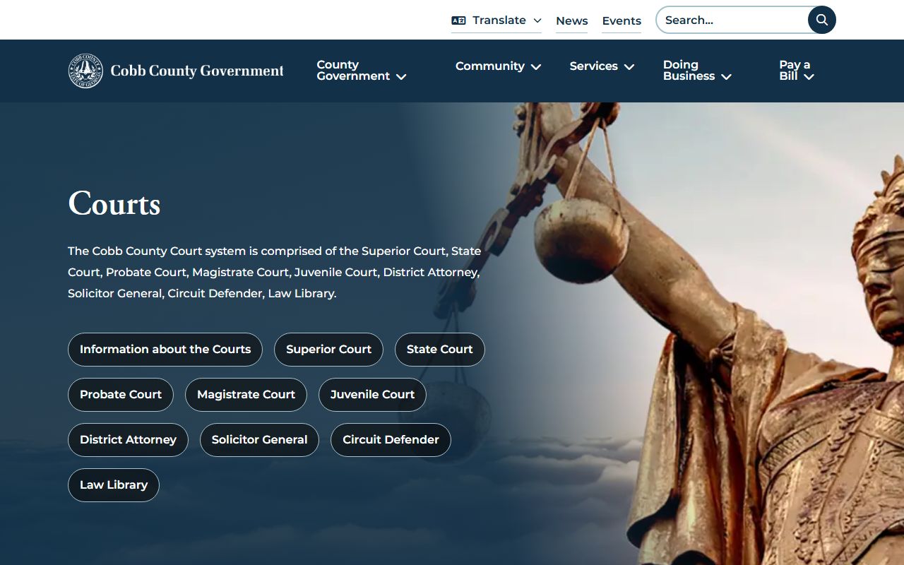Open the Translate dropdown
The height and width of the screenshot is (565, 904).
pos(496,20)
